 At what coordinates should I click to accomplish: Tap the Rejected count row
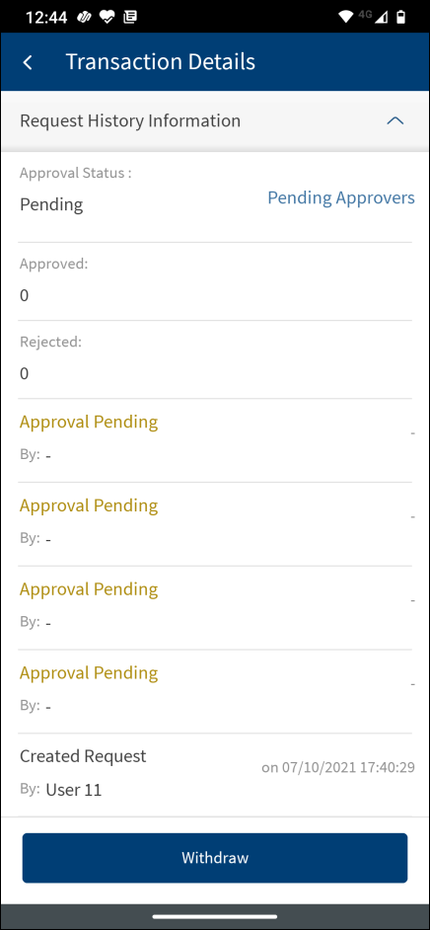click(x=215, y=360)
